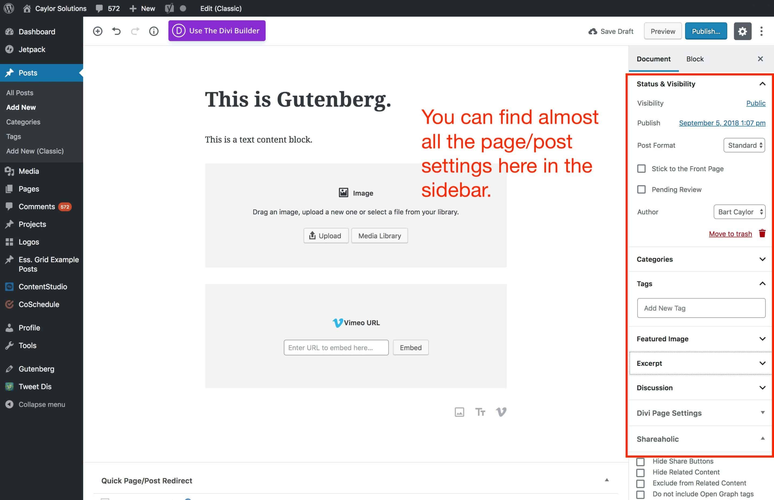Close the settings sidebar
This screenshot has width=774, height=500.
coord(760,59)
